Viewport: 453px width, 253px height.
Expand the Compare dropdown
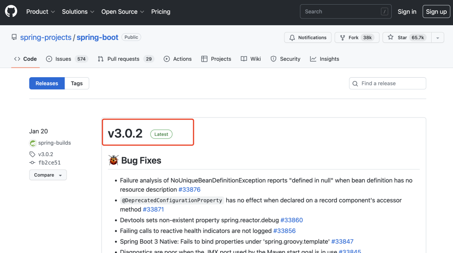48,175
